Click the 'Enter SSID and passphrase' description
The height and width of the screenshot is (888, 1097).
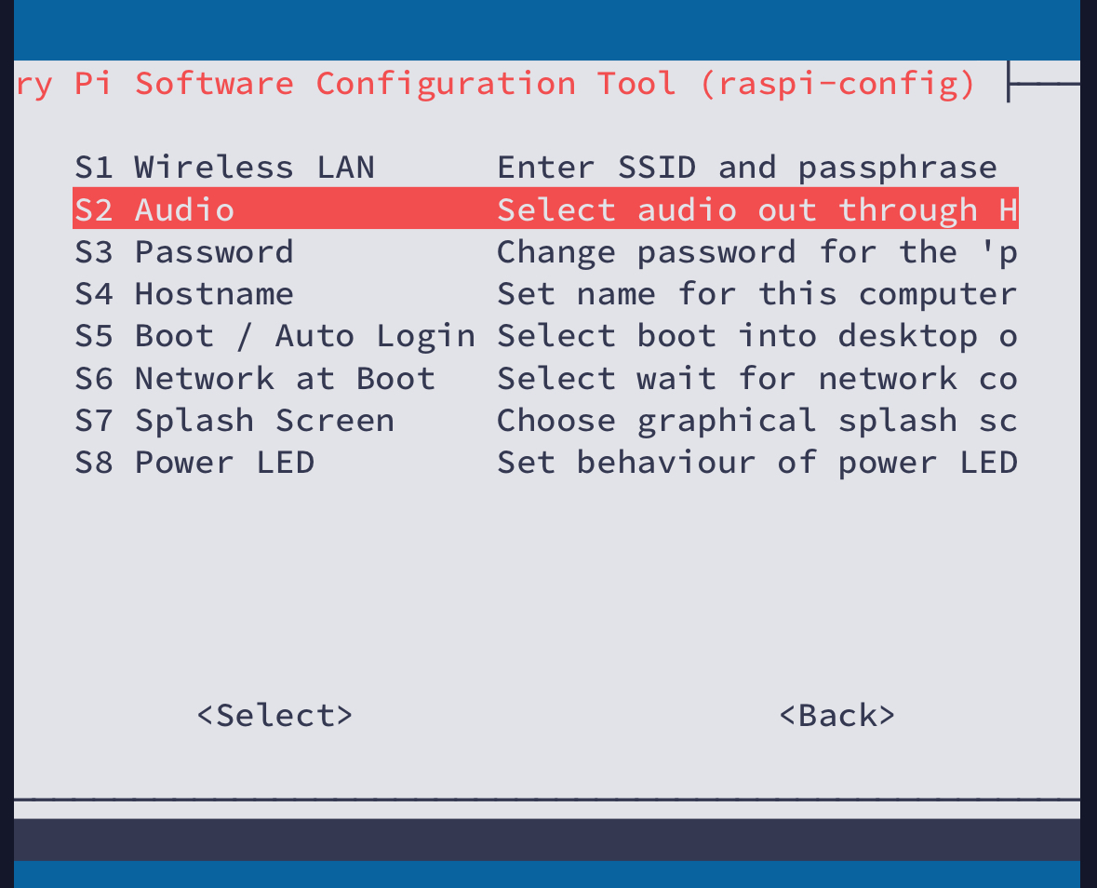pos(746,168)
